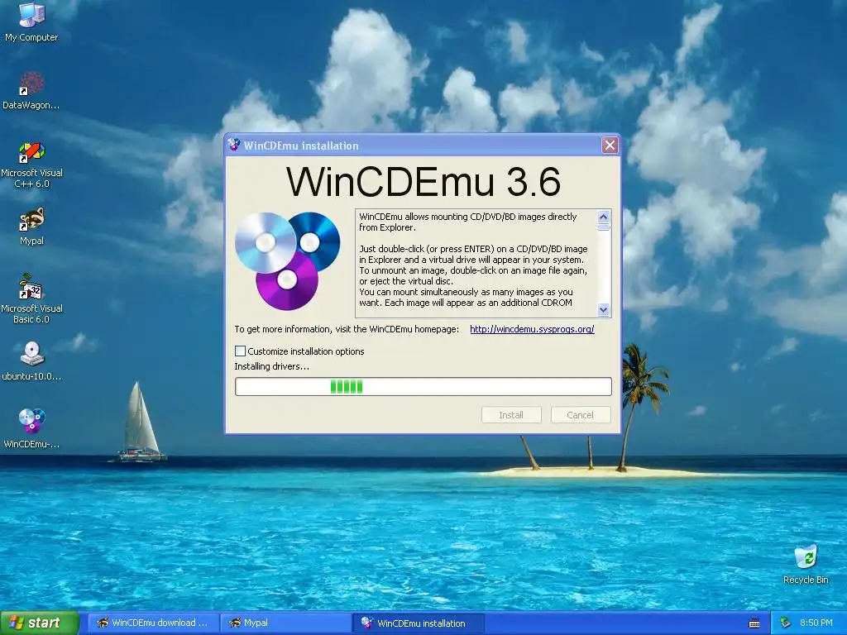
Task: Click the description box scrollbar thumb
Action: 603,227
